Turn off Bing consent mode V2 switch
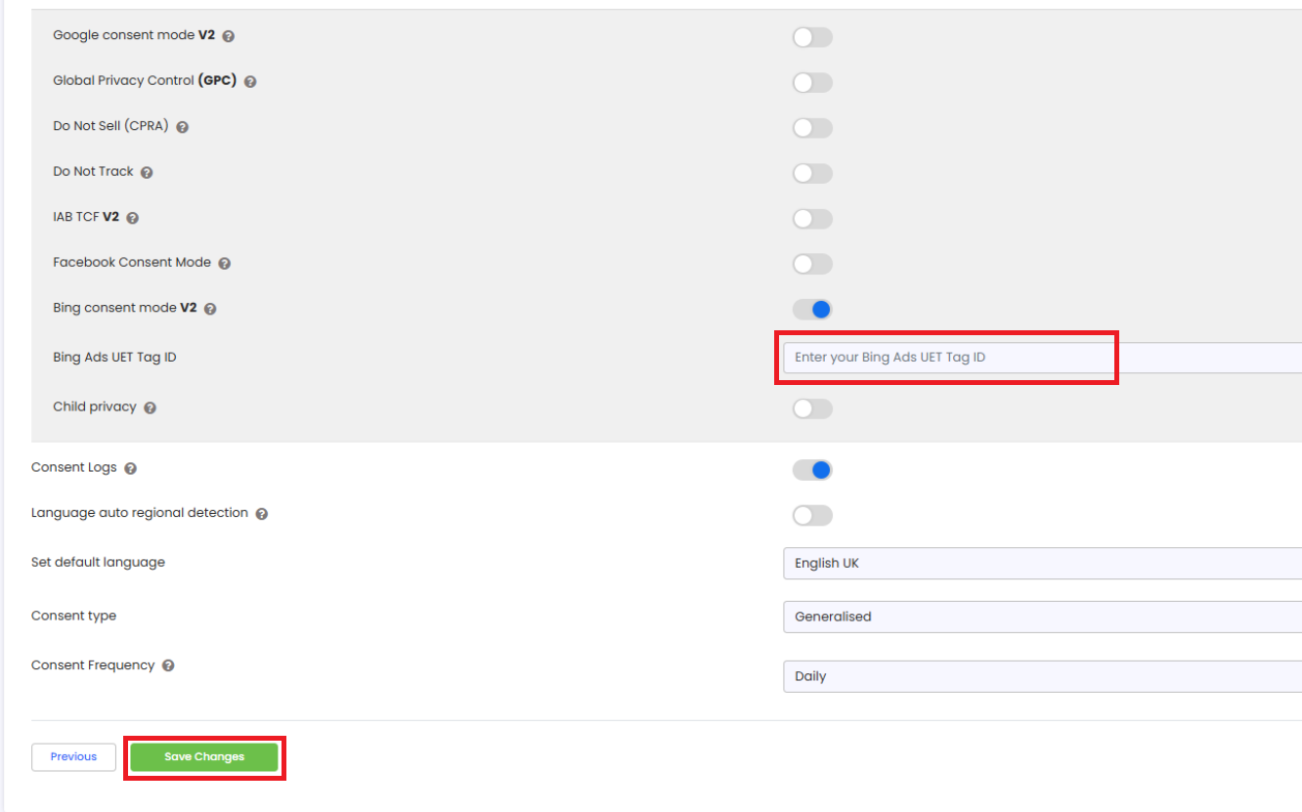Image resolution: width=1302 pixels, height=812 pixels. 812,310
